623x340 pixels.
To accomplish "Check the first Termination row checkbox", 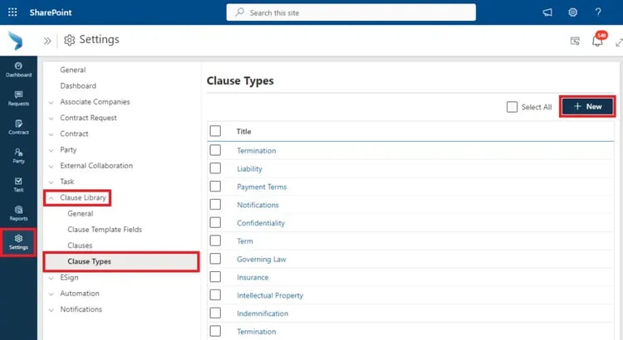I will [x=215, y=150].
